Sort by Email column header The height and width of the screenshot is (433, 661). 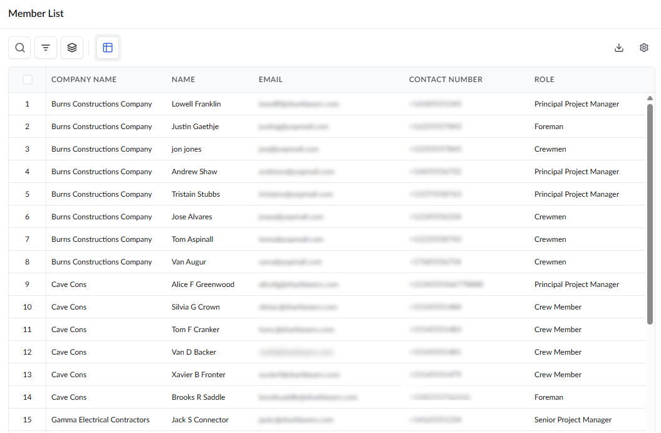[x=271, y=79]
